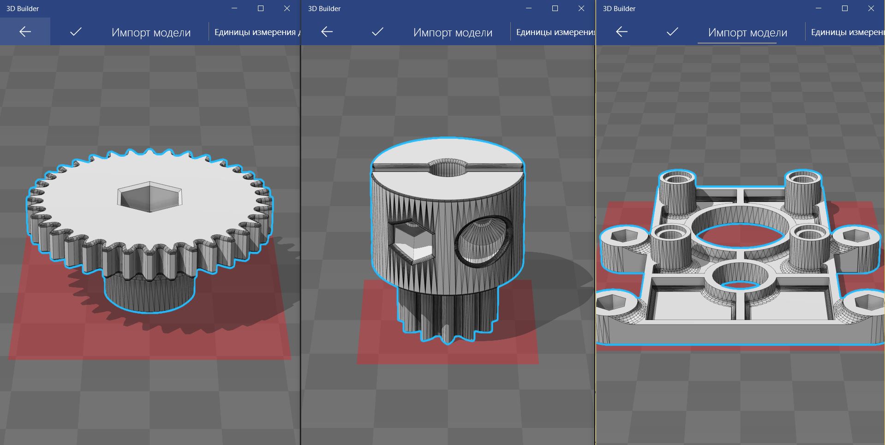The width and height of the screenshot is (885, 445).
Task: Go back using the arrow in the middle cylinder window
Action: point(327,32)
